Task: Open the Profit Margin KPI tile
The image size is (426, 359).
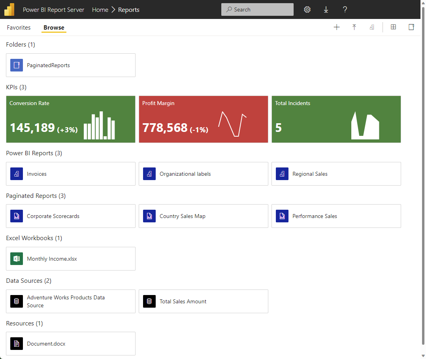Action: pyautogui.click(x=203, y=119)
